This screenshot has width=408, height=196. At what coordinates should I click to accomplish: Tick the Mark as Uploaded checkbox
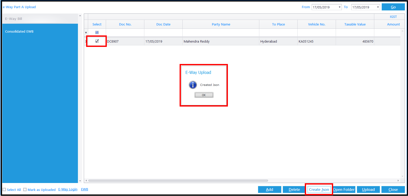[25, 190]
